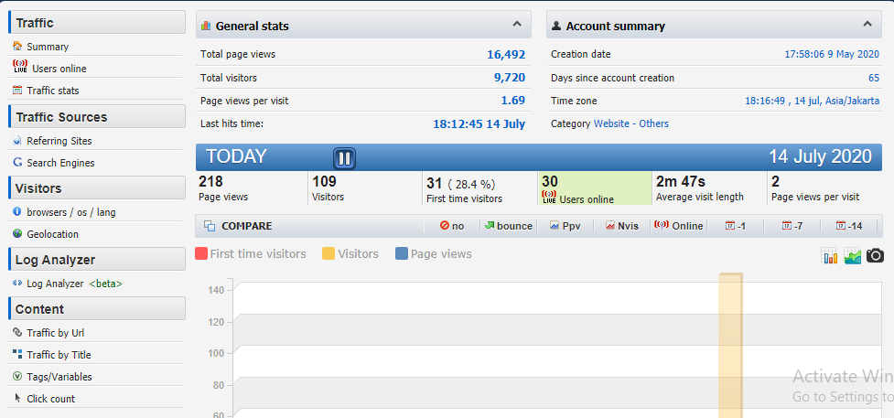
Task: Compare with 7 days ago (-7)
Action: 792,226
